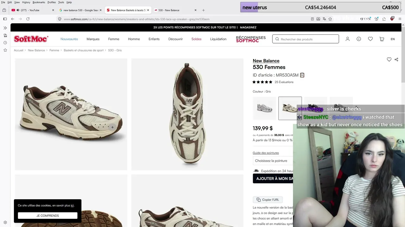Select the silver colour swatch
Viewport: 405px width, 227px height.
click(265, 108)
